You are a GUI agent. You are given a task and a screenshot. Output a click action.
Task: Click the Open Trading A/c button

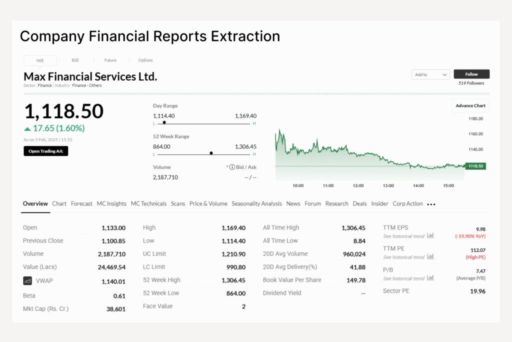45,151
